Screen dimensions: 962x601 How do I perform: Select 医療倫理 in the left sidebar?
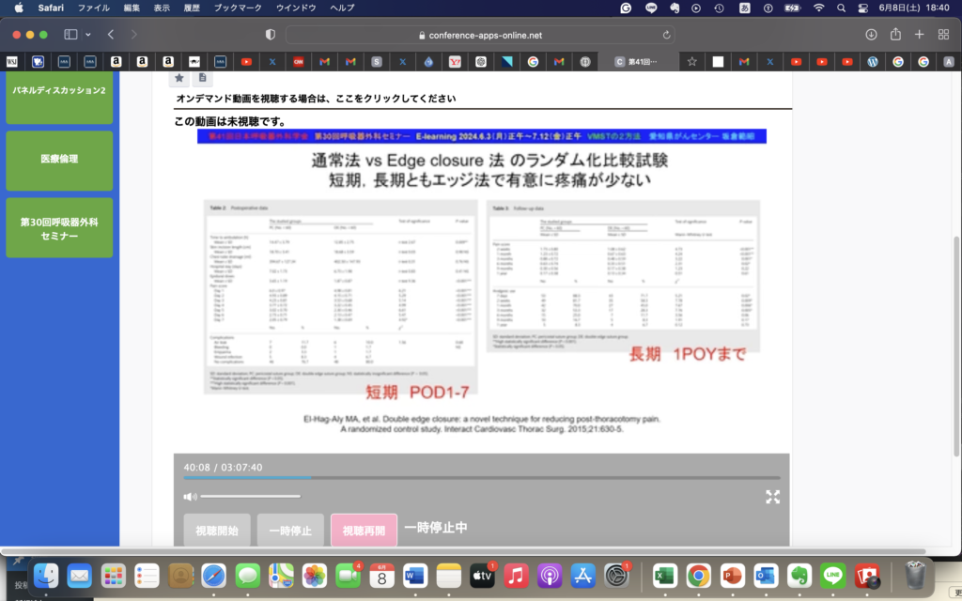[x=59, y=160]
